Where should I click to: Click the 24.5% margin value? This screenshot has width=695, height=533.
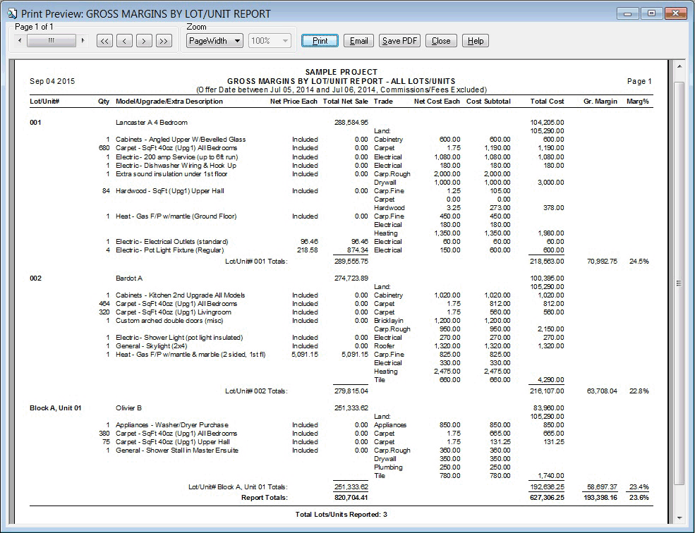639,262
